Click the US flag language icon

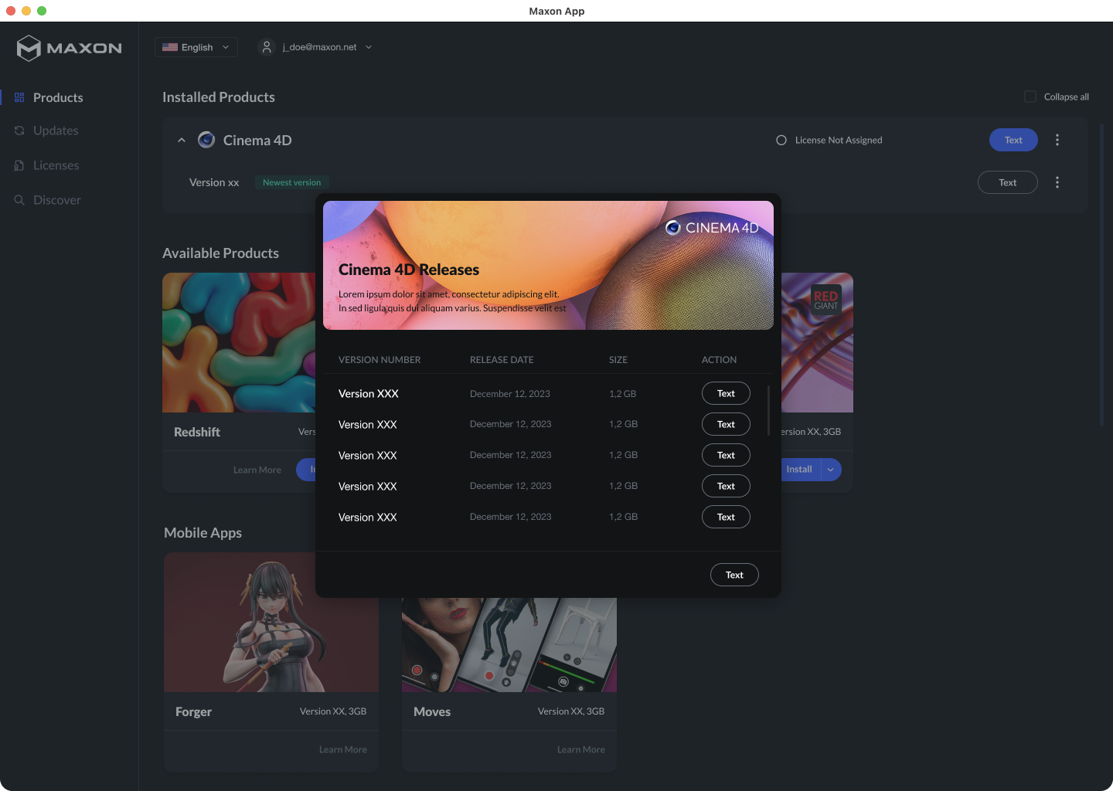point(170,47)
